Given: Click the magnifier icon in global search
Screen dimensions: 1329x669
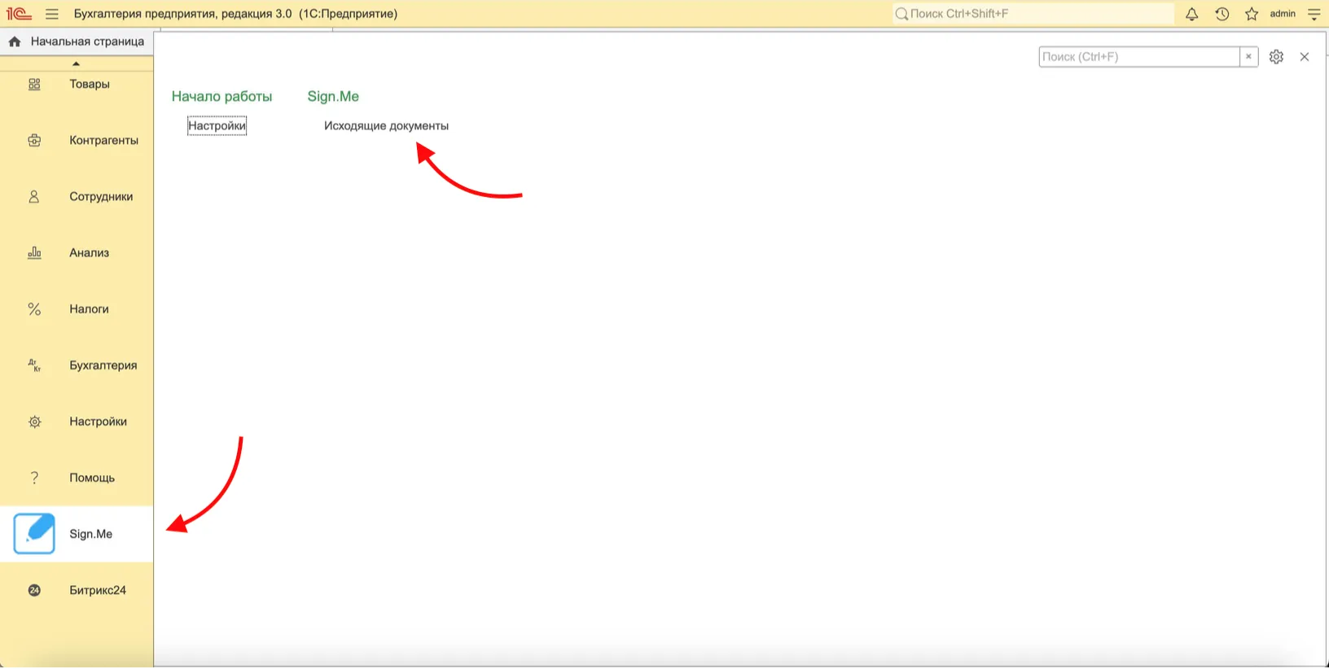Looking at the screenshot, I should [x=901, y=14].
